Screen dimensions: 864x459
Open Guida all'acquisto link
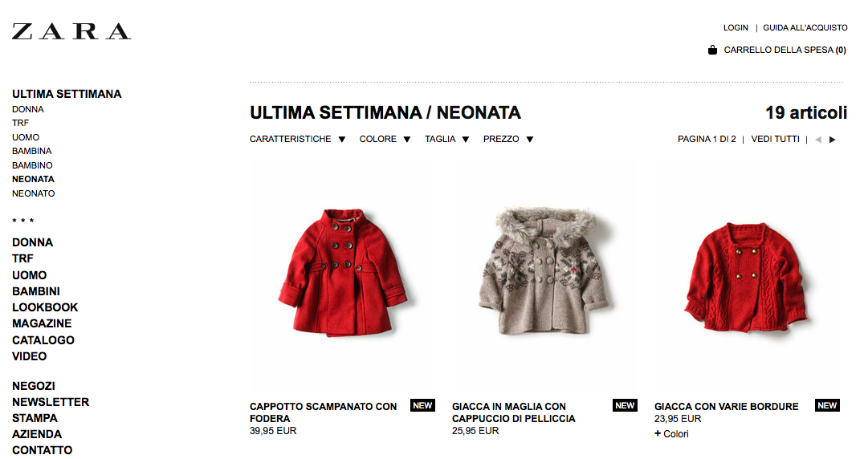(805, 27)
